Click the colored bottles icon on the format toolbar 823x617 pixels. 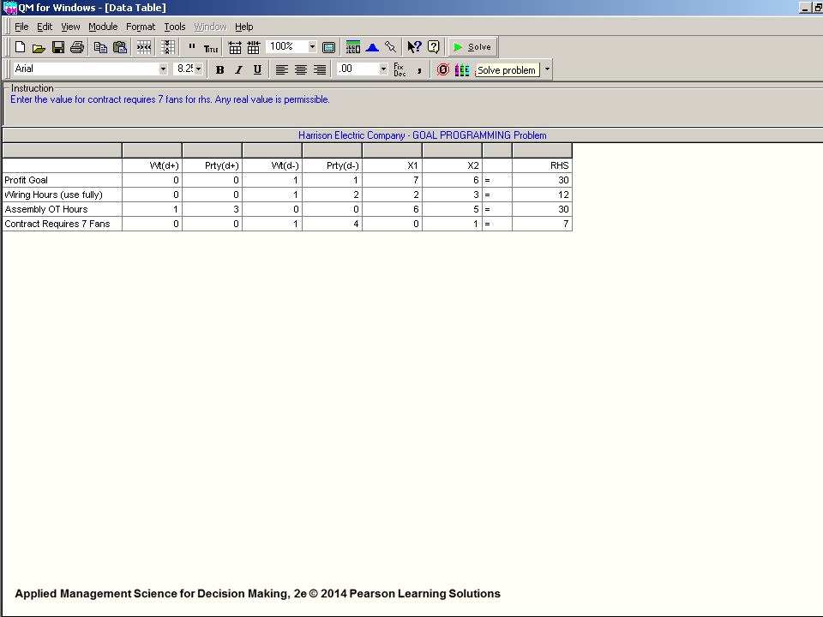point(462,69)
